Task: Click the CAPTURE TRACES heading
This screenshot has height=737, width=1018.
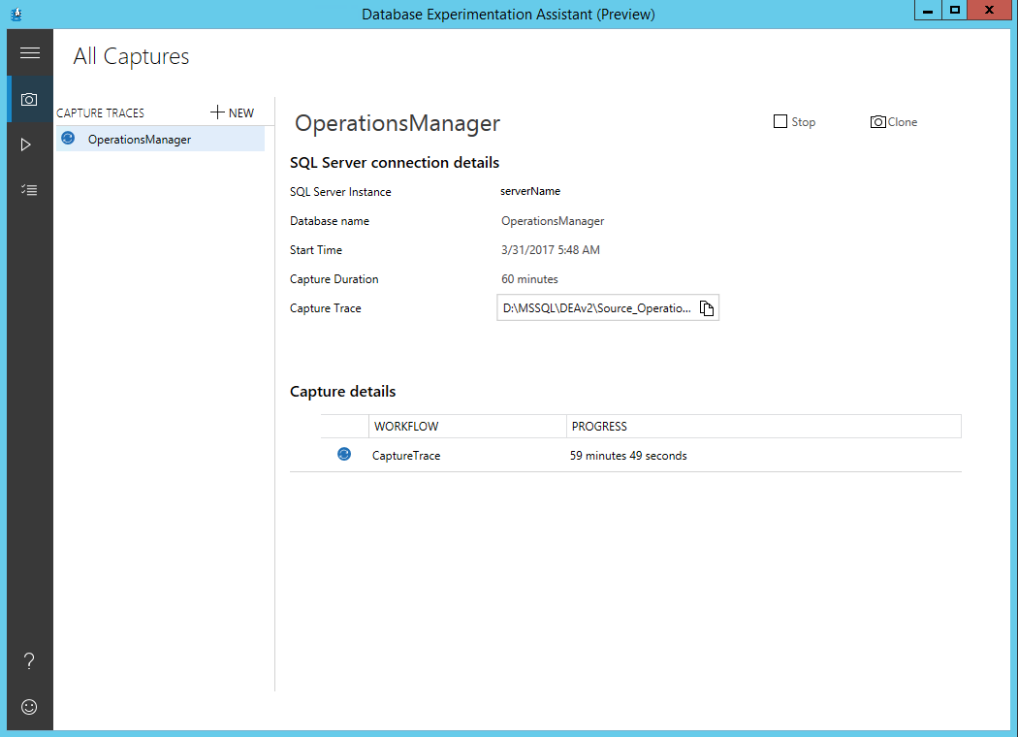Action: click(x=101, y=113)
